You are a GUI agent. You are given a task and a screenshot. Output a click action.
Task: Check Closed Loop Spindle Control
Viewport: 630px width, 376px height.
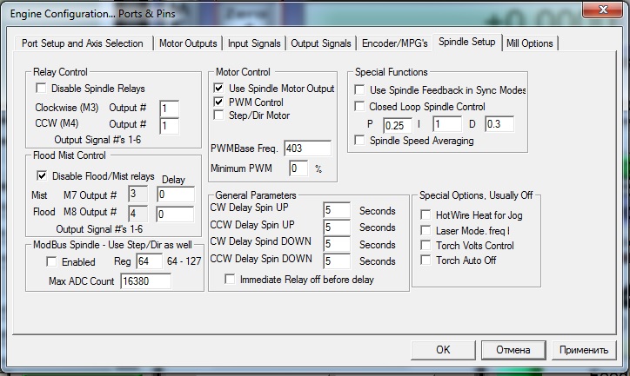360,107
